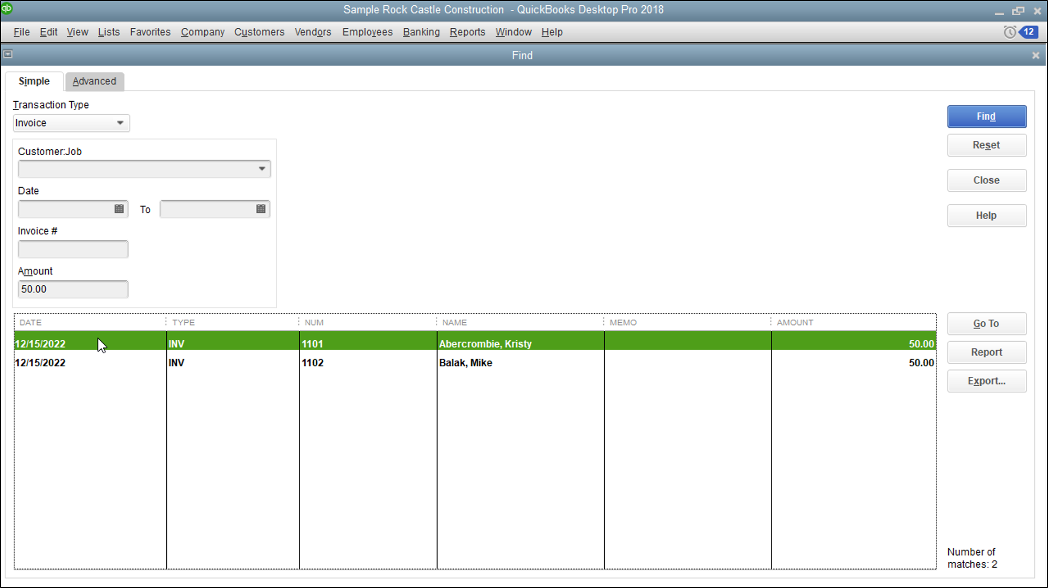Select the Simple tab

pos(34,81)
